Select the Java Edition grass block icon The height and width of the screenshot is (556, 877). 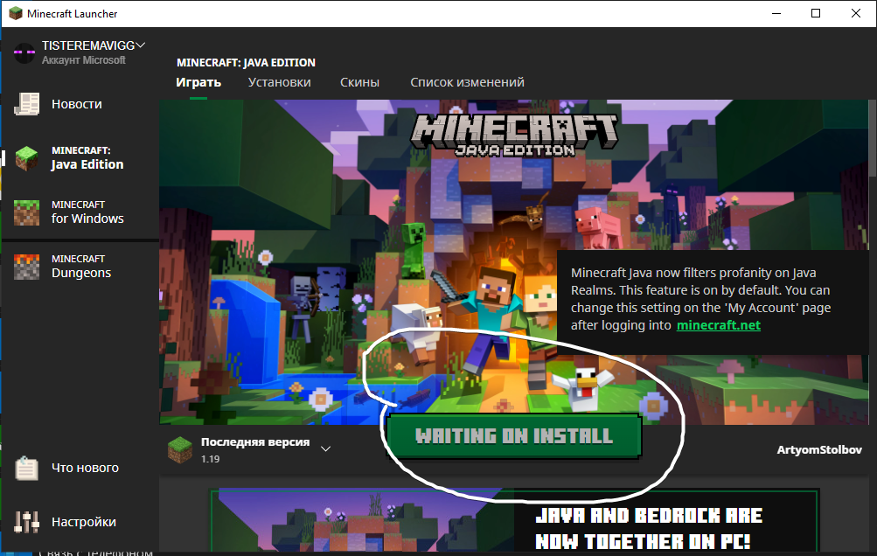26,158
